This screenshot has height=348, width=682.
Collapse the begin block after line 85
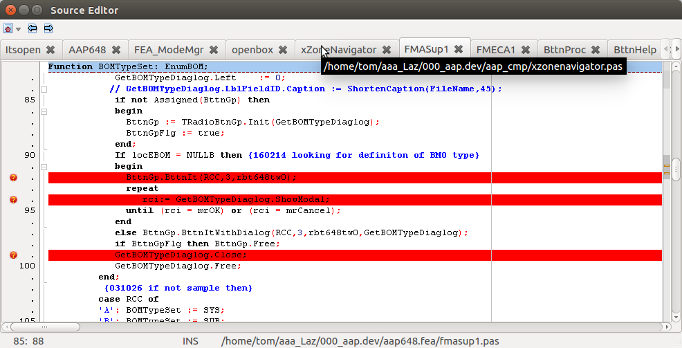pos(44,111)
